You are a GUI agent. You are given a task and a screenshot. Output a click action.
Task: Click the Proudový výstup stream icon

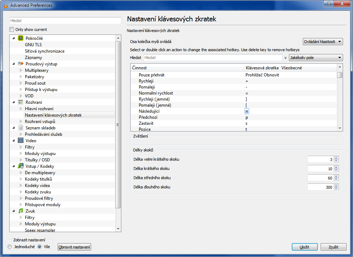click(21, 64)
